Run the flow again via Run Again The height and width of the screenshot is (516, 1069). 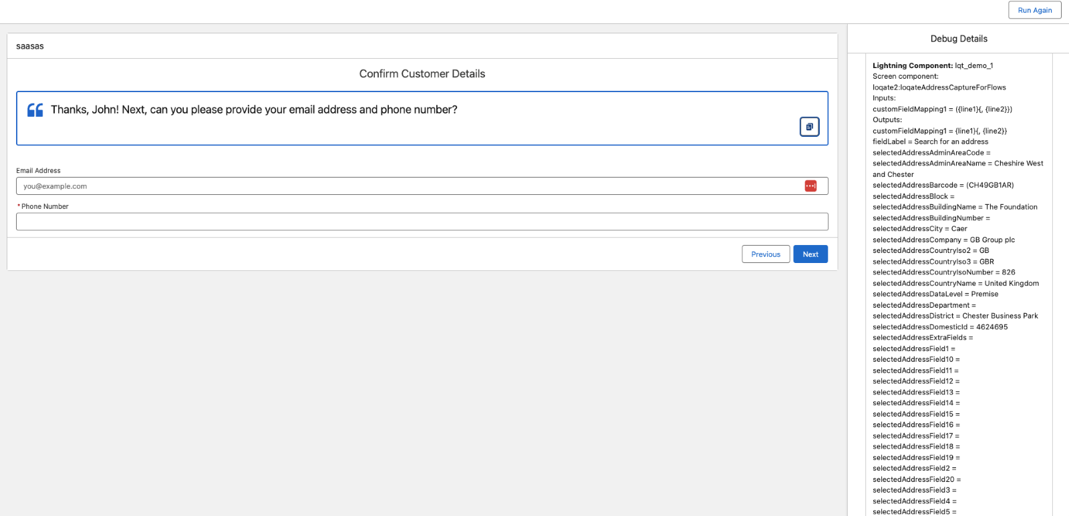pyautogui.click(x=1034, y=10)
